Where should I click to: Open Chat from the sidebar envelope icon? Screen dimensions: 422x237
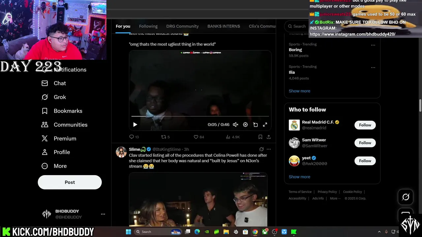coord(45,83)
